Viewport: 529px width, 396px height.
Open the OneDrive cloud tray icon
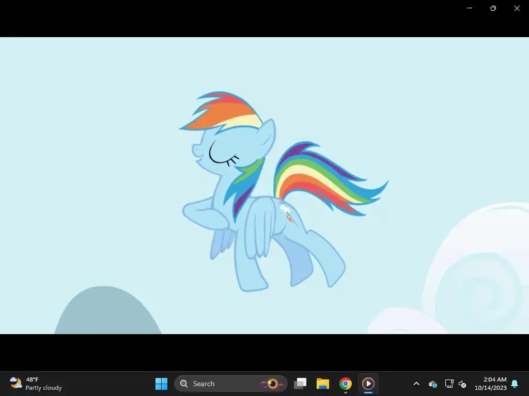433,384
